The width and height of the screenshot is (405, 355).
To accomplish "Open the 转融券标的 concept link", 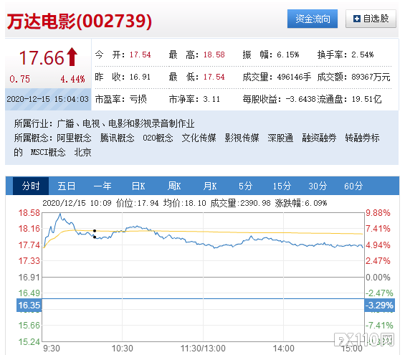I will pyautogui.click(x=362, y=138).
